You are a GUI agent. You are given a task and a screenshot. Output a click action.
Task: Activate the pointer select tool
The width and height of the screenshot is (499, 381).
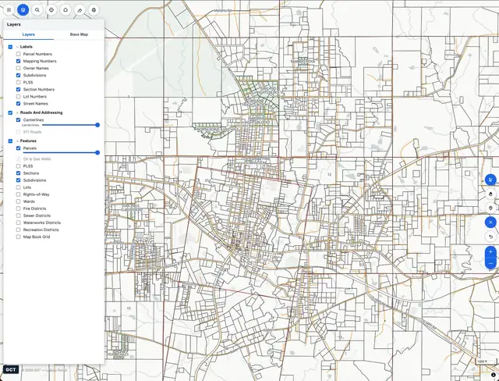[490, 180]
